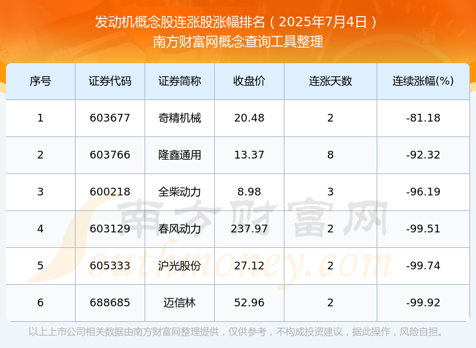This screenshot has width=476, height=348.
Task: Select the 序号 column header
Action: click(x=40, y=81)
